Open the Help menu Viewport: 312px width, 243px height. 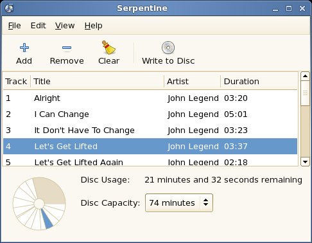point(93,26)
